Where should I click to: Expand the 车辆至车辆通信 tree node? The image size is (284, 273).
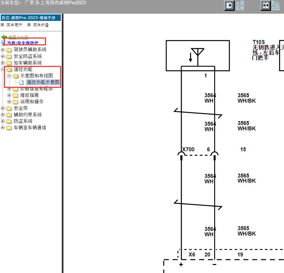(x=3, y=127)
